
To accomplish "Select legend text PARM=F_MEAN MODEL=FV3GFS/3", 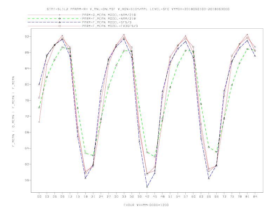I will point(110,26).
